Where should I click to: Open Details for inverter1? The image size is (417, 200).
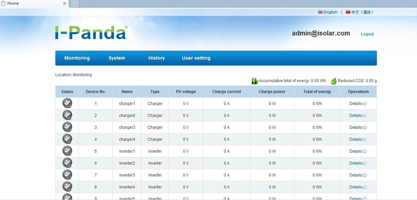pyautogui.click(x=358, y=151)
